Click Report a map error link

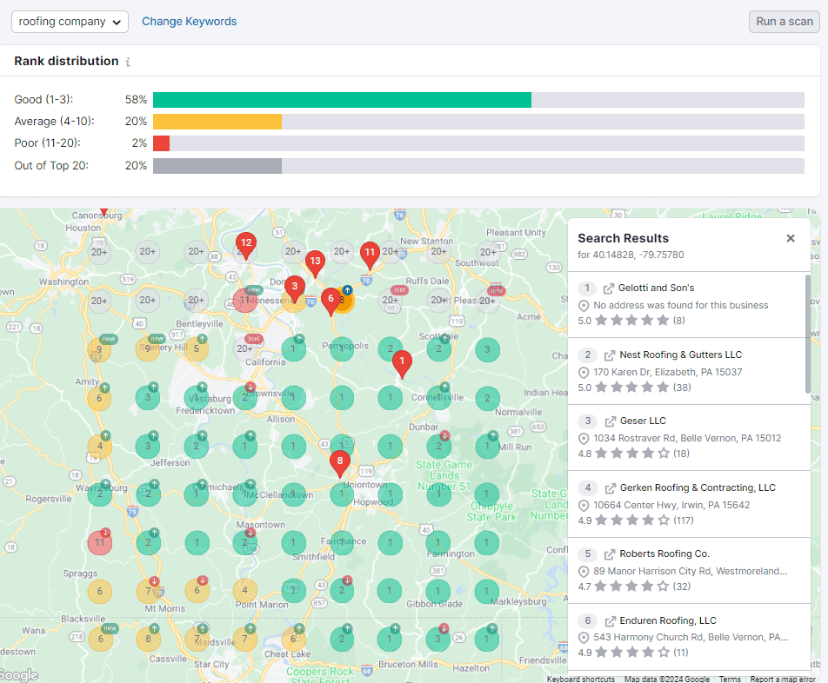783,680
